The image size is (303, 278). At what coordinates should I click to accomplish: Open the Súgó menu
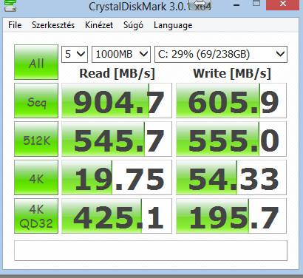coord(133,25)
